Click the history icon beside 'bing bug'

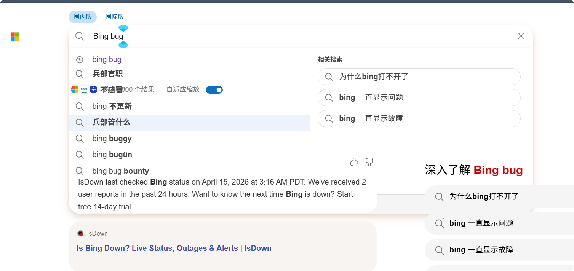(x=80, y=59)
